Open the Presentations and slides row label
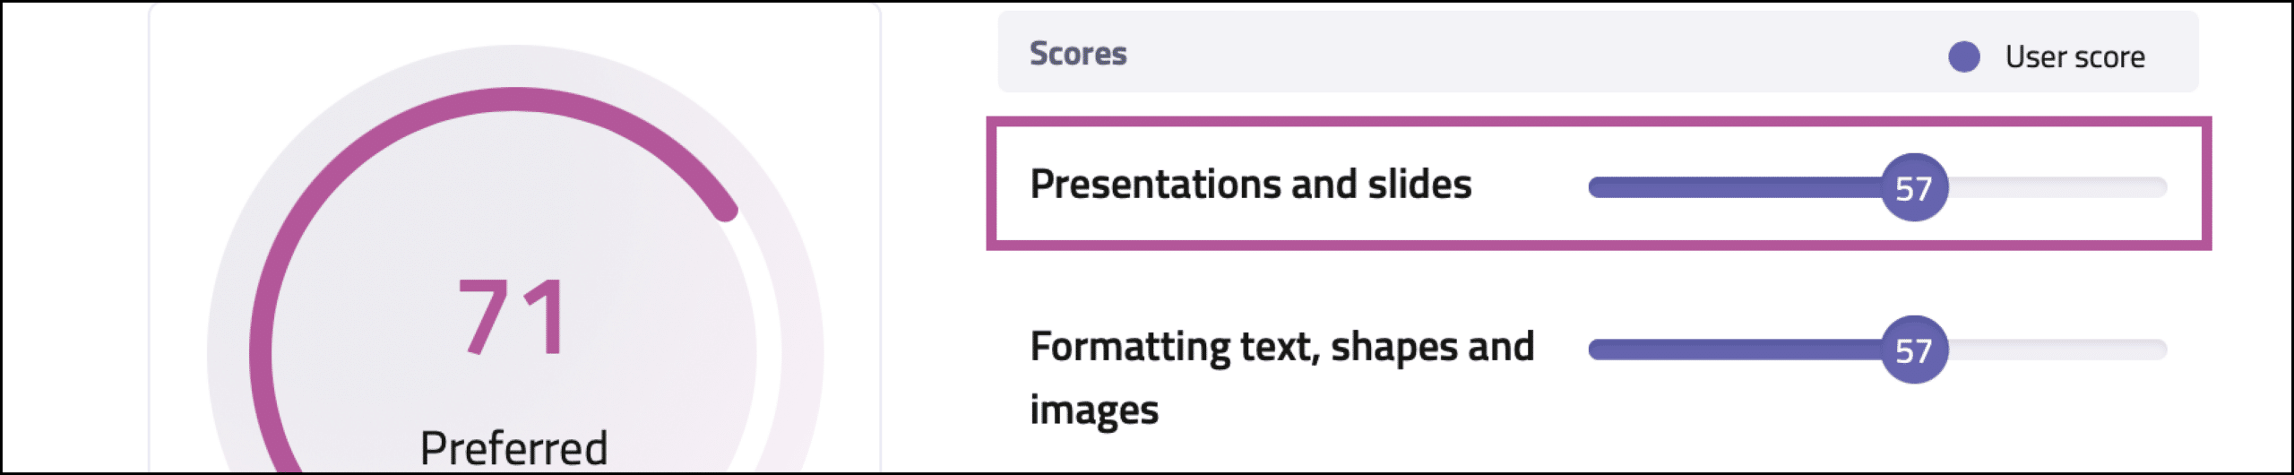The width and height of the screenshot is (2294, 475). pos(1251,184)
